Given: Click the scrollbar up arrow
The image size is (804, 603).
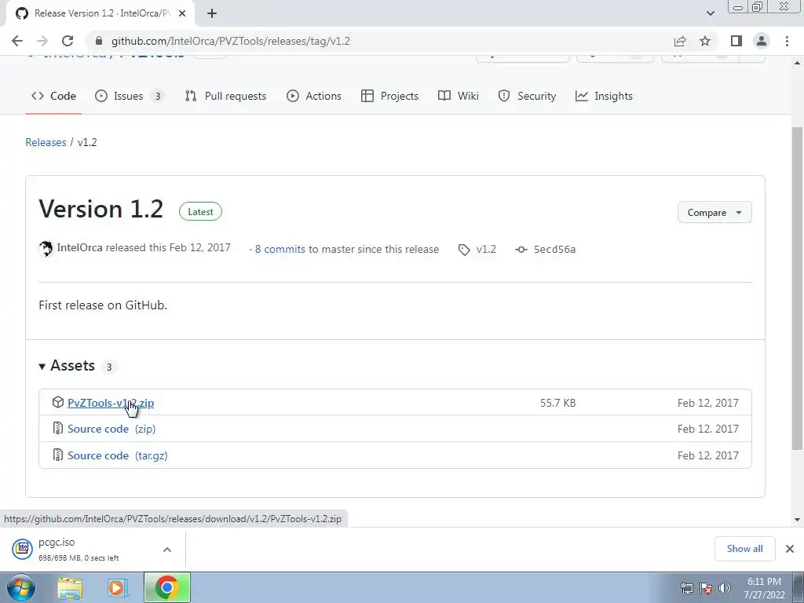Looking at the screenshot, I should coord(797,63).
